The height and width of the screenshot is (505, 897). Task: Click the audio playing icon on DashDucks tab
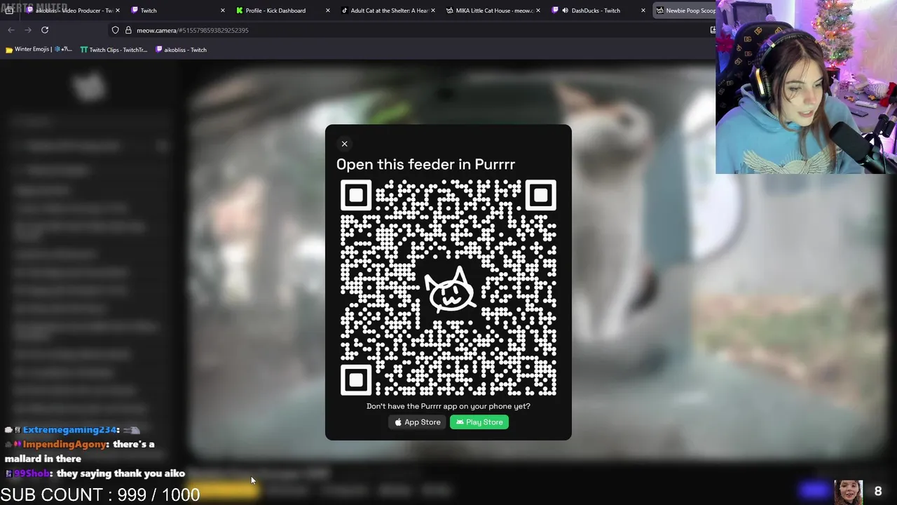click(565, 11)
